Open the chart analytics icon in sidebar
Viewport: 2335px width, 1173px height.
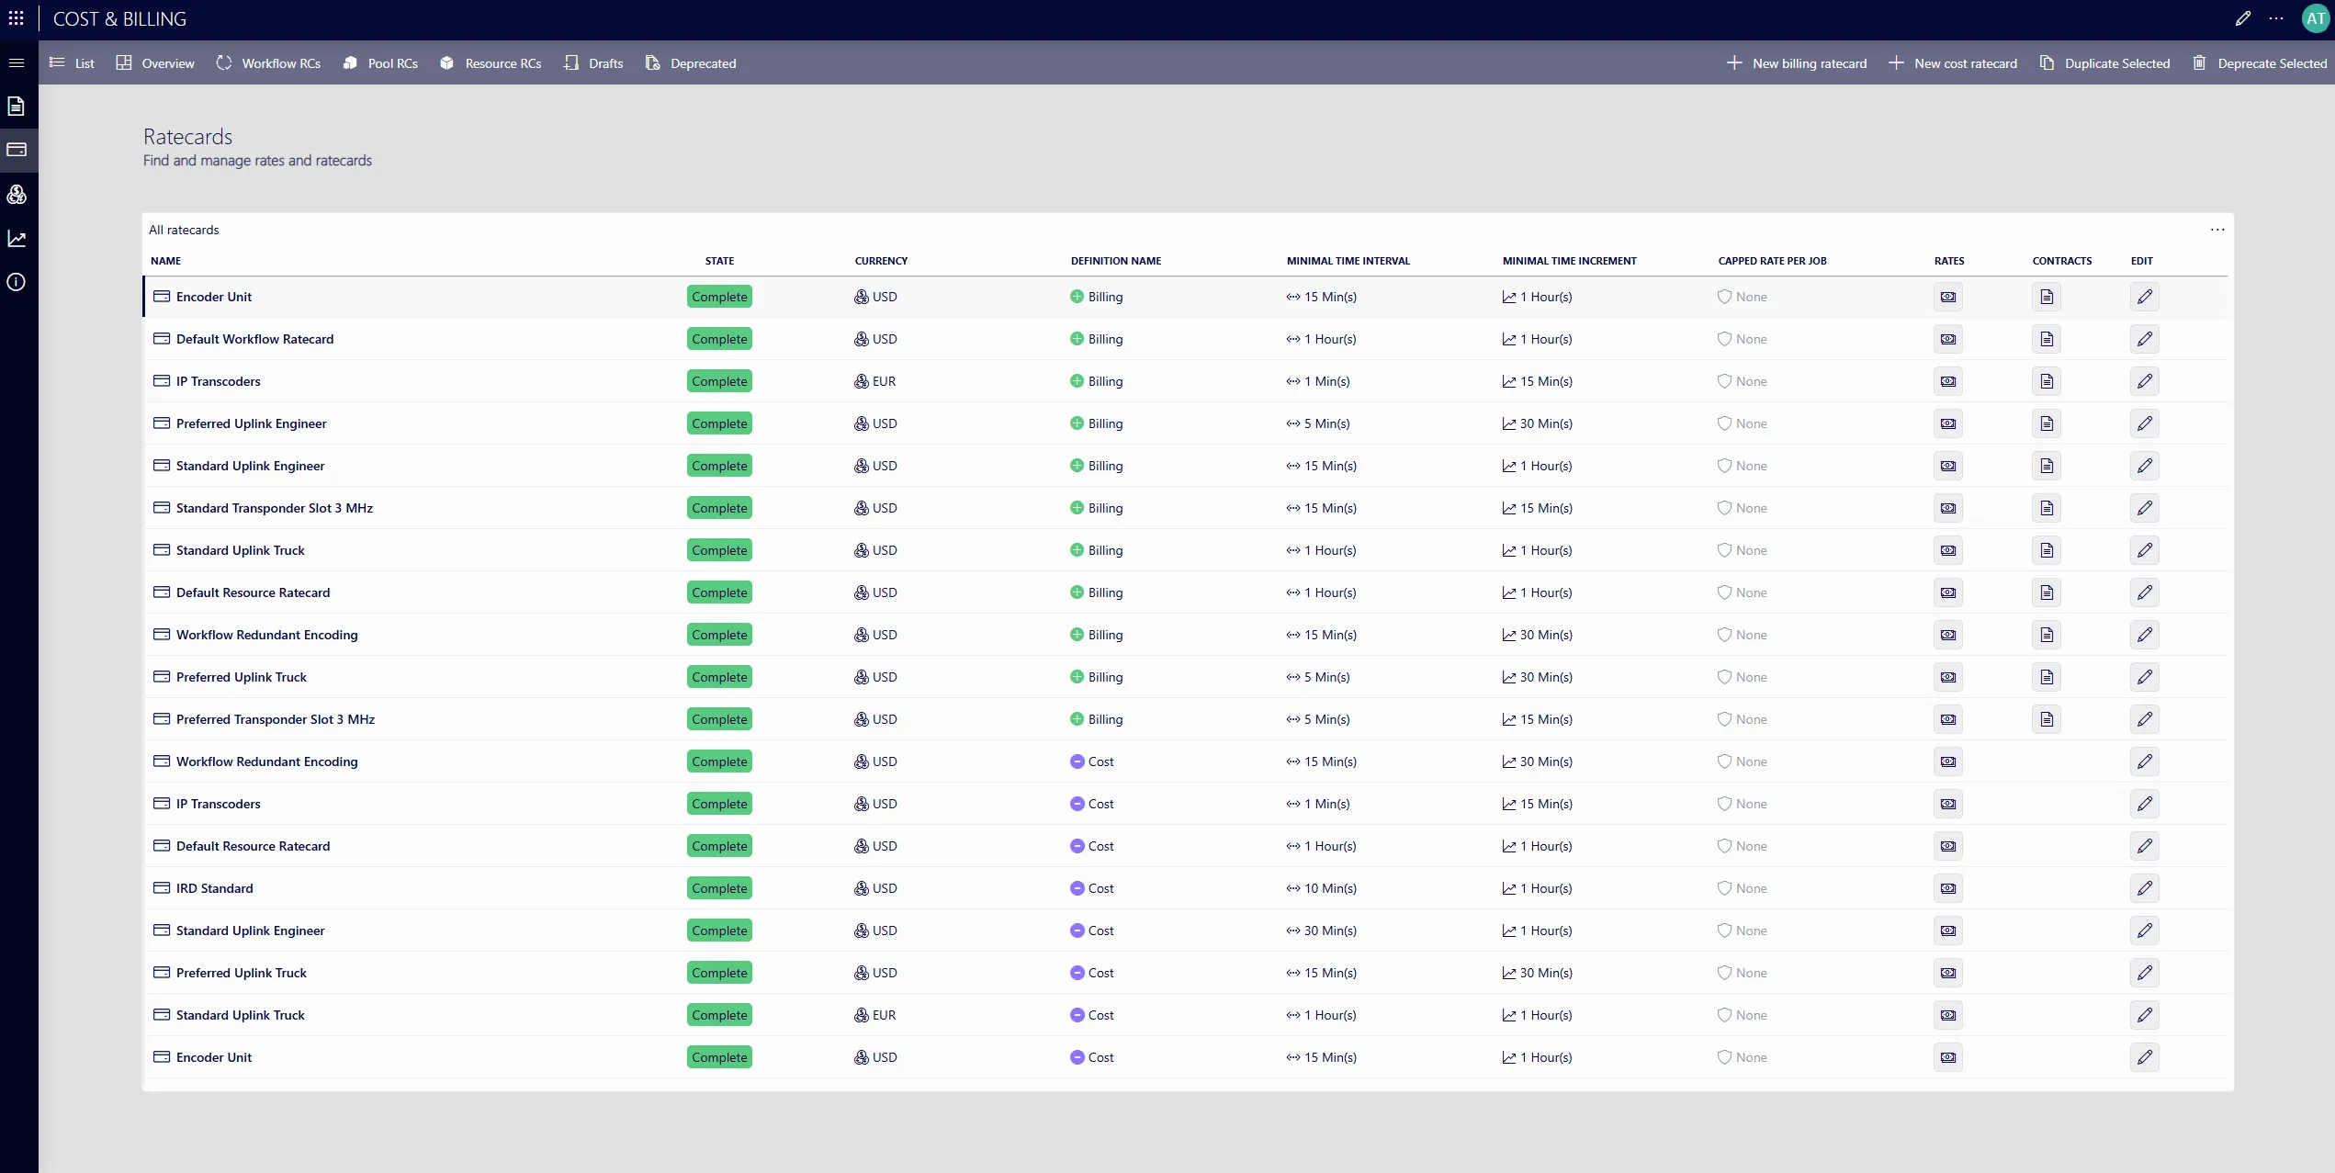17,239
